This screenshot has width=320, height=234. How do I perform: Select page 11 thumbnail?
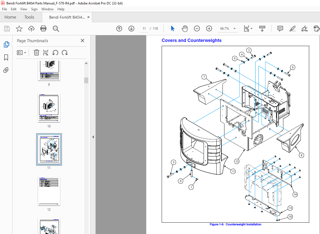pos(49,150)
